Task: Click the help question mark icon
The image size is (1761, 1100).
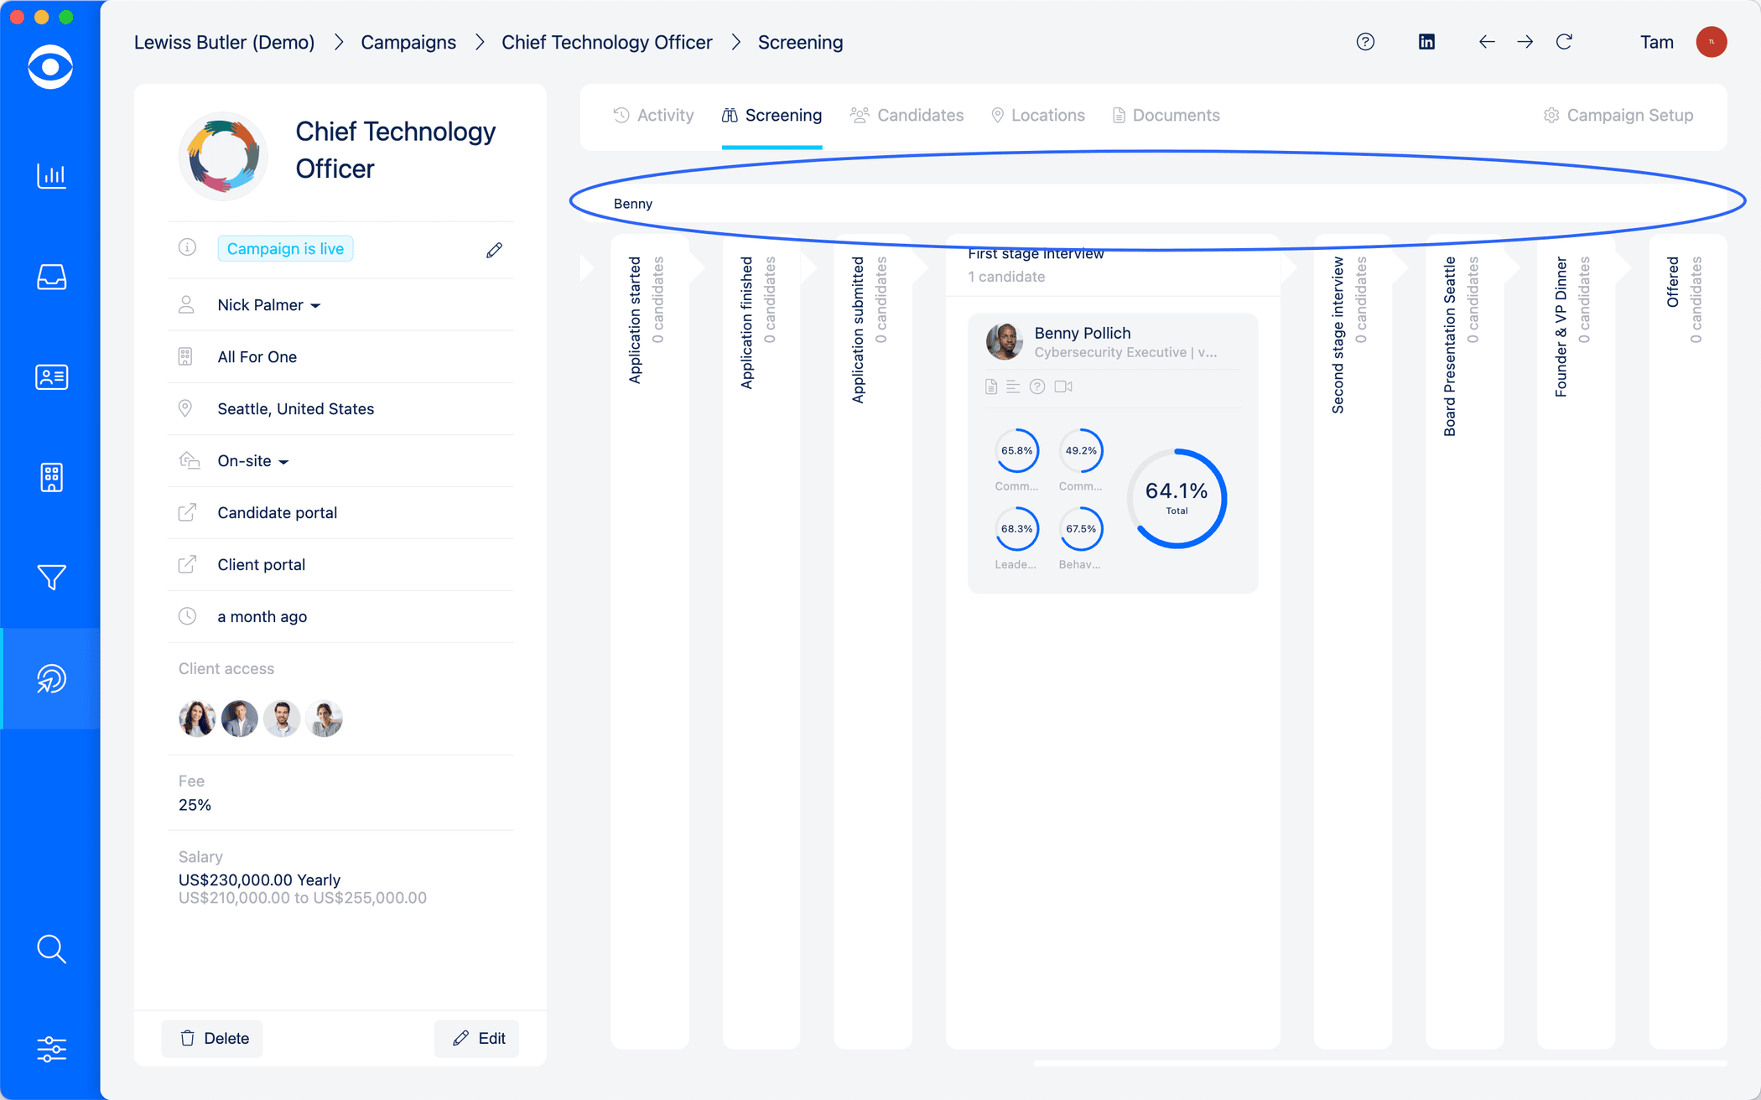Action: [x=1365, y=42]
